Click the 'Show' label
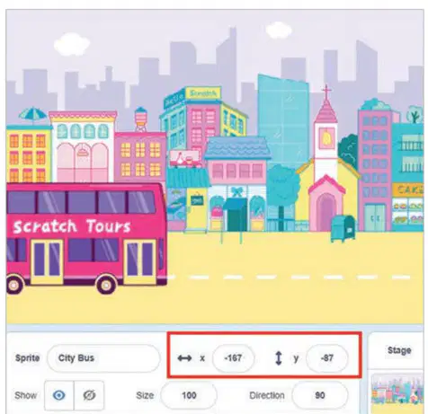Viewport: 428px width, 414px height. 26,395
